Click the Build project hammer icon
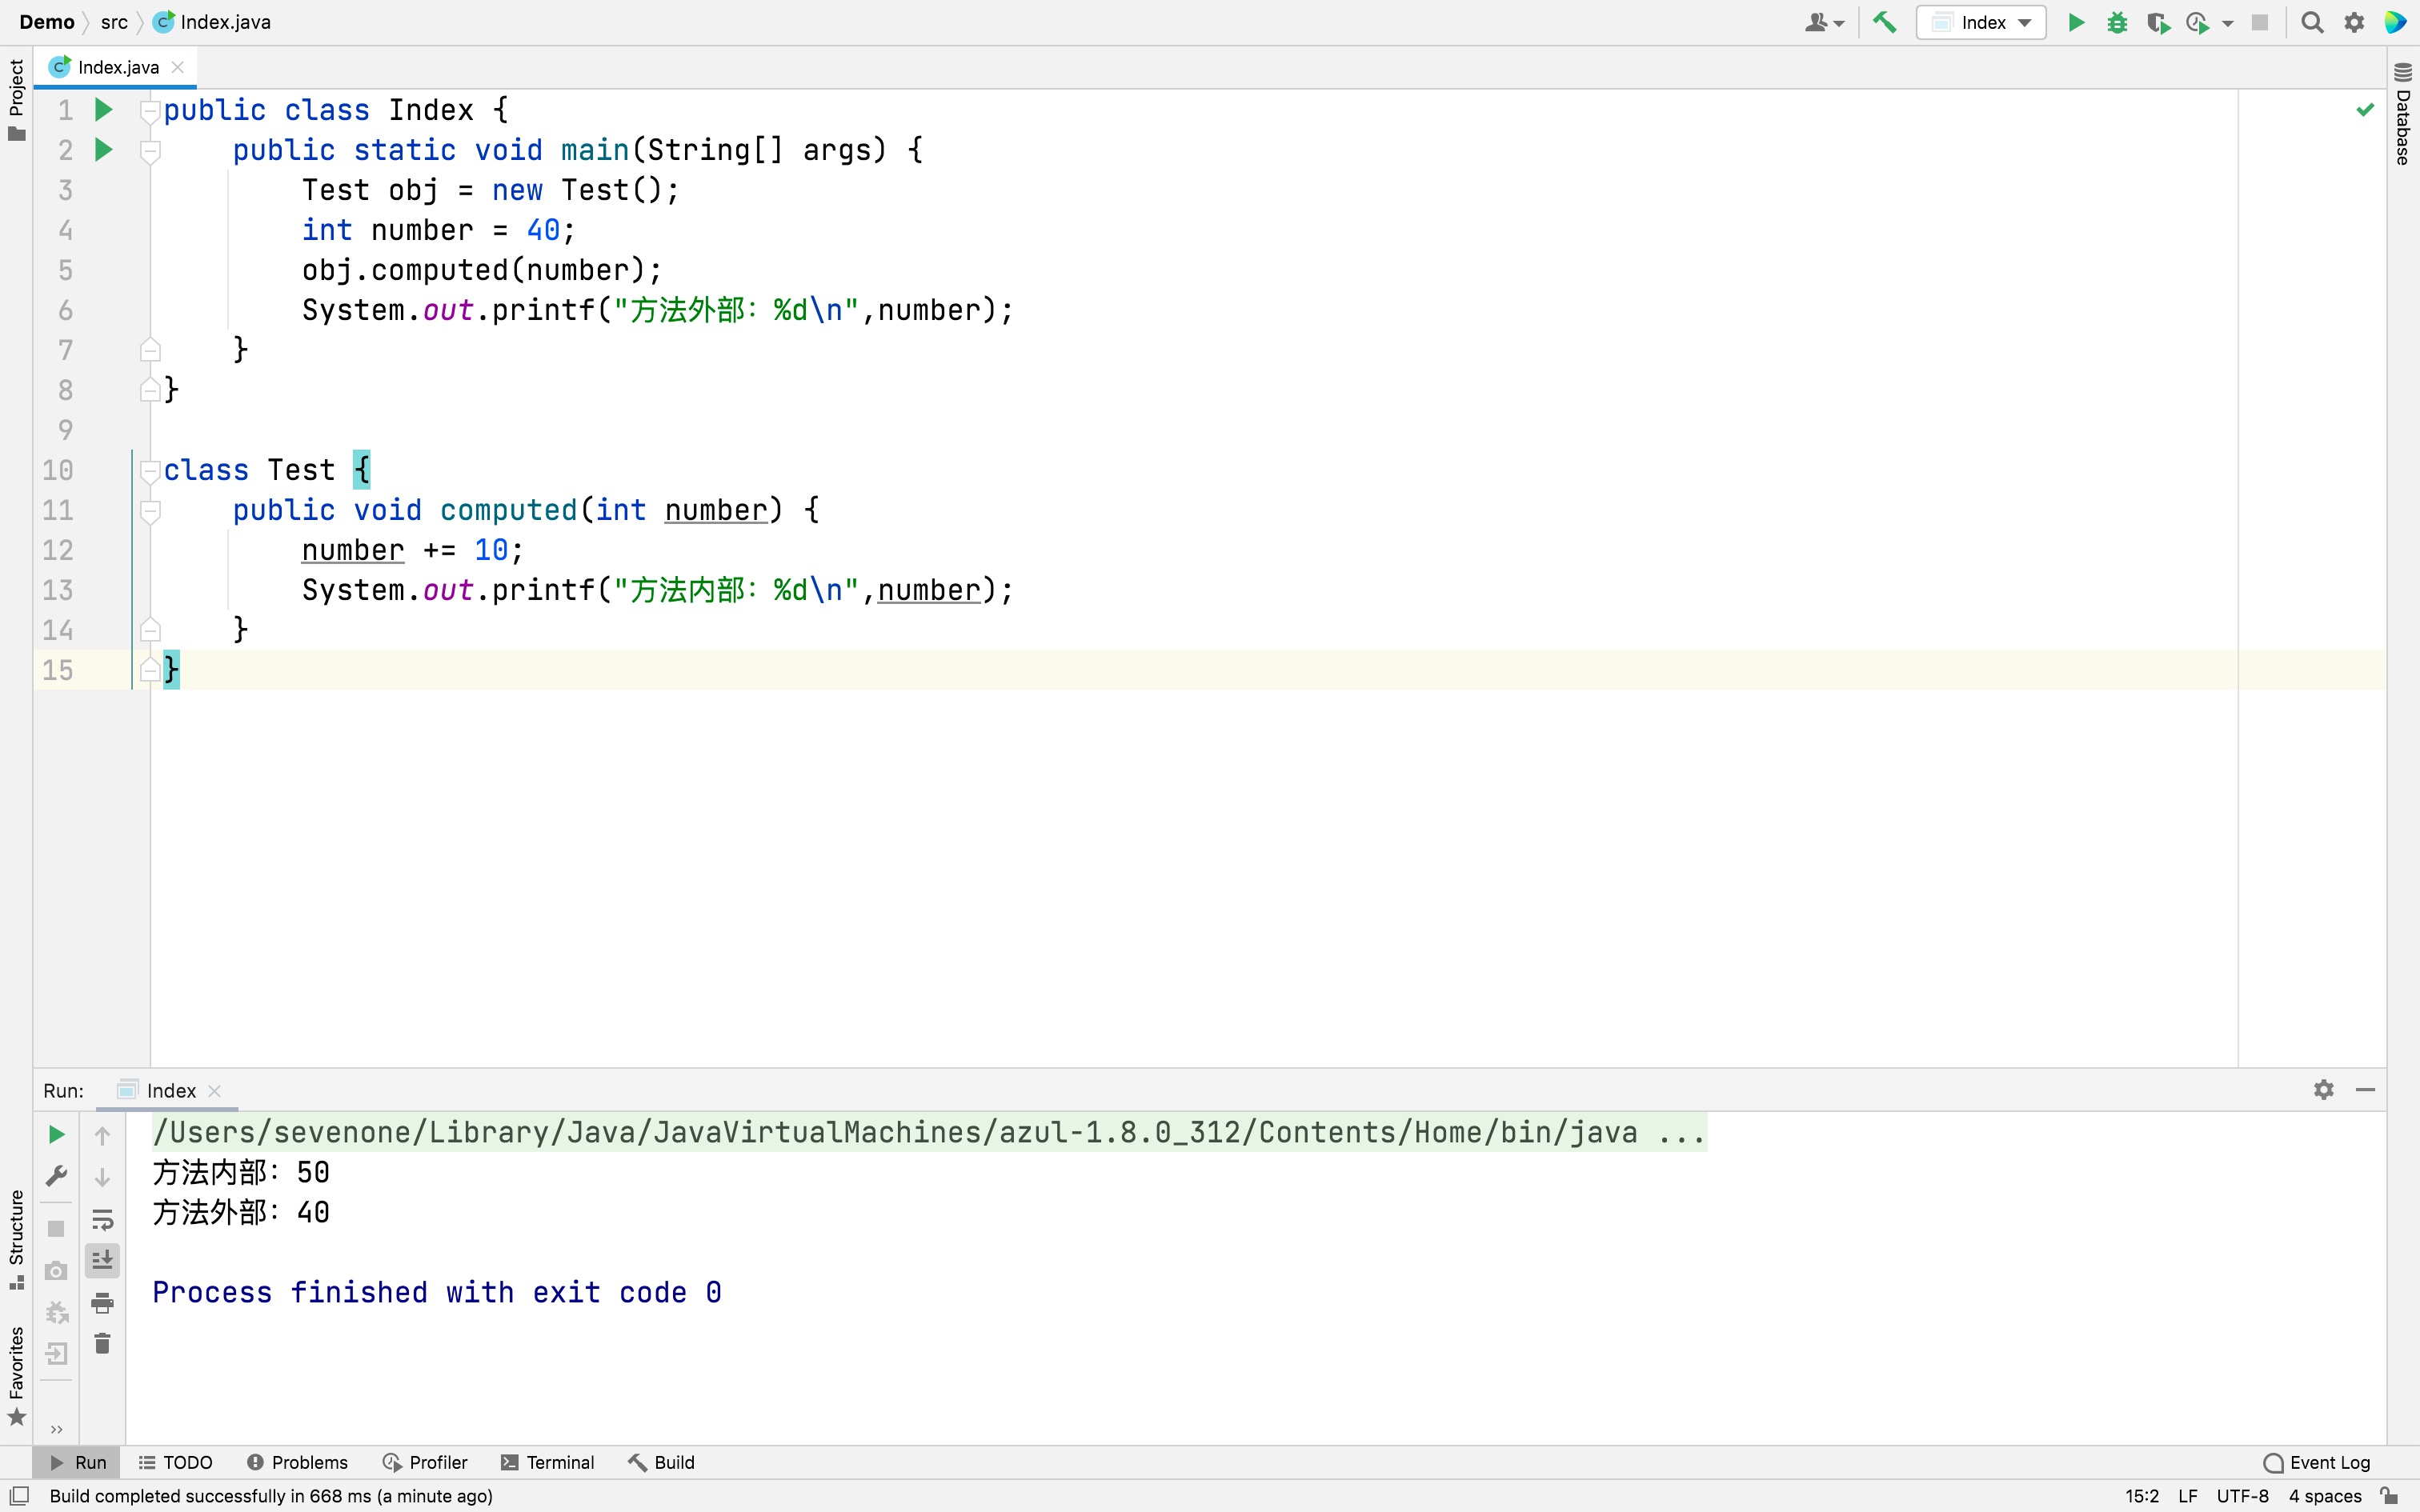The width and height of the screenshot is (2420, 1512). tap(1884, 22)
